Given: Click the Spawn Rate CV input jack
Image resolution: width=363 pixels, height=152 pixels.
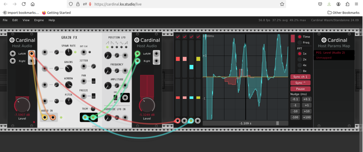Looking at the screenshot, I should pyautogui.click(x=45, y=52).
